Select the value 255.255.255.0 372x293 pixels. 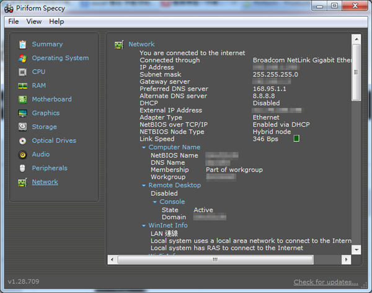[x=275, y=75]
